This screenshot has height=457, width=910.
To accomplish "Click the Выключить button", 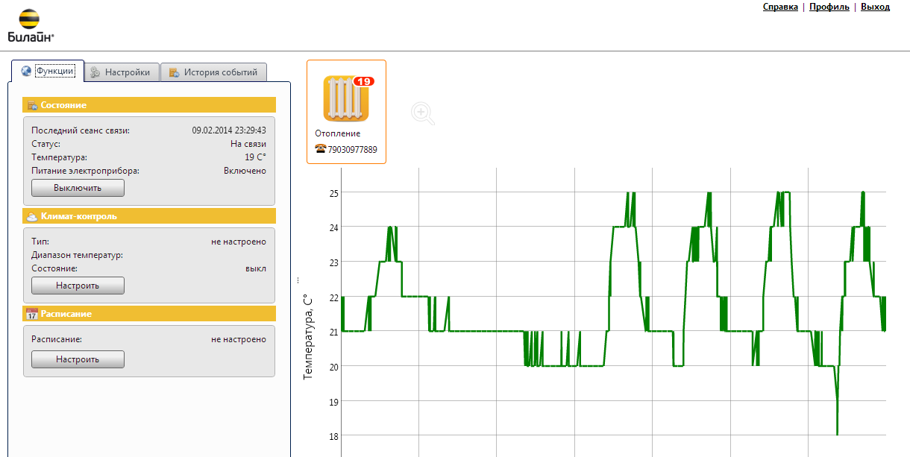I will pos(78,188).
